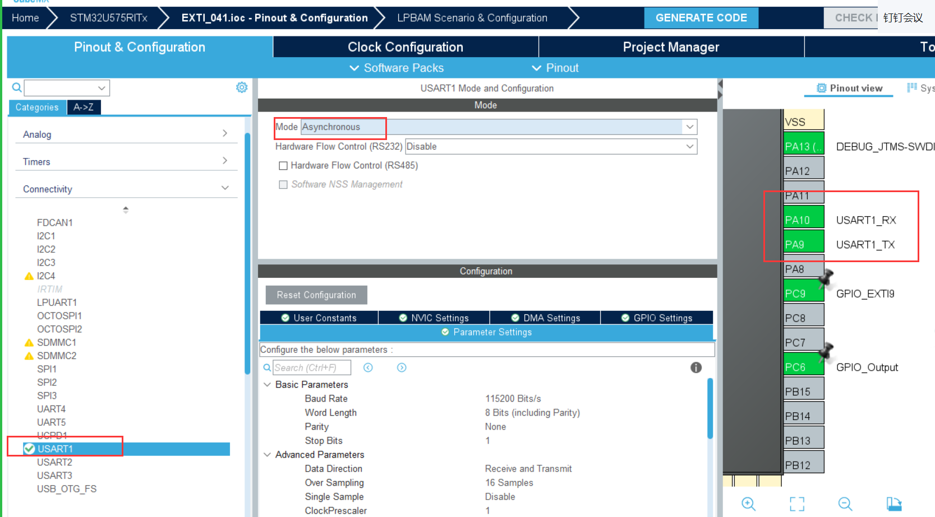Zoom in on the pinout view
Image resolution: width=935 pixels, height=517 pixels.
pyautogui.click(x=749, y=504)
